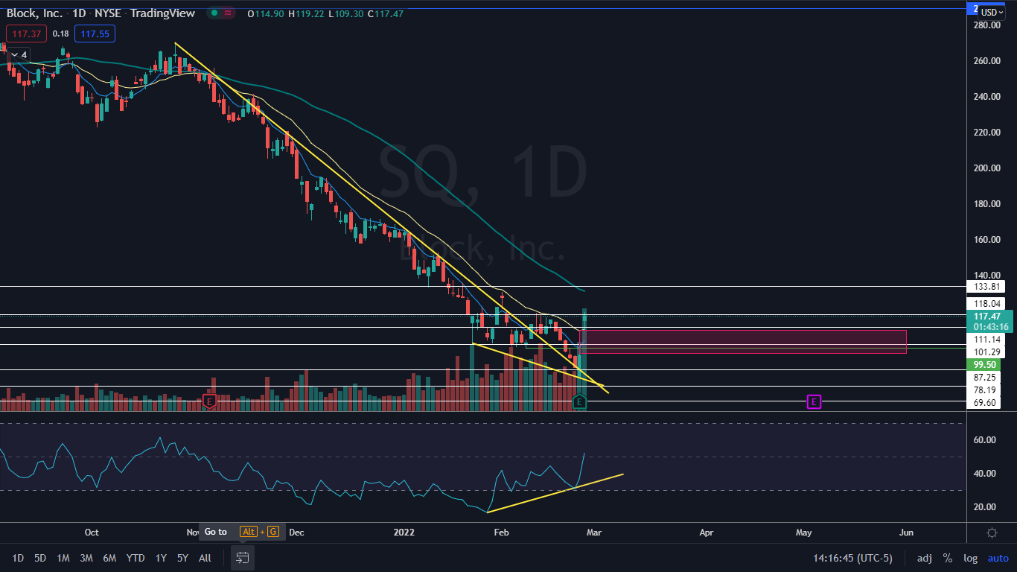
Task: Select the 1D date range
Action: [18, 558]
